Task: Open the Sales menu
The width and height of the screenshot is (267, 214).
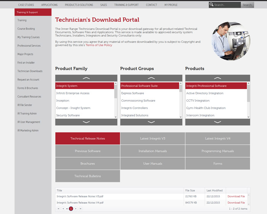Action: click(x=103, y=5)
